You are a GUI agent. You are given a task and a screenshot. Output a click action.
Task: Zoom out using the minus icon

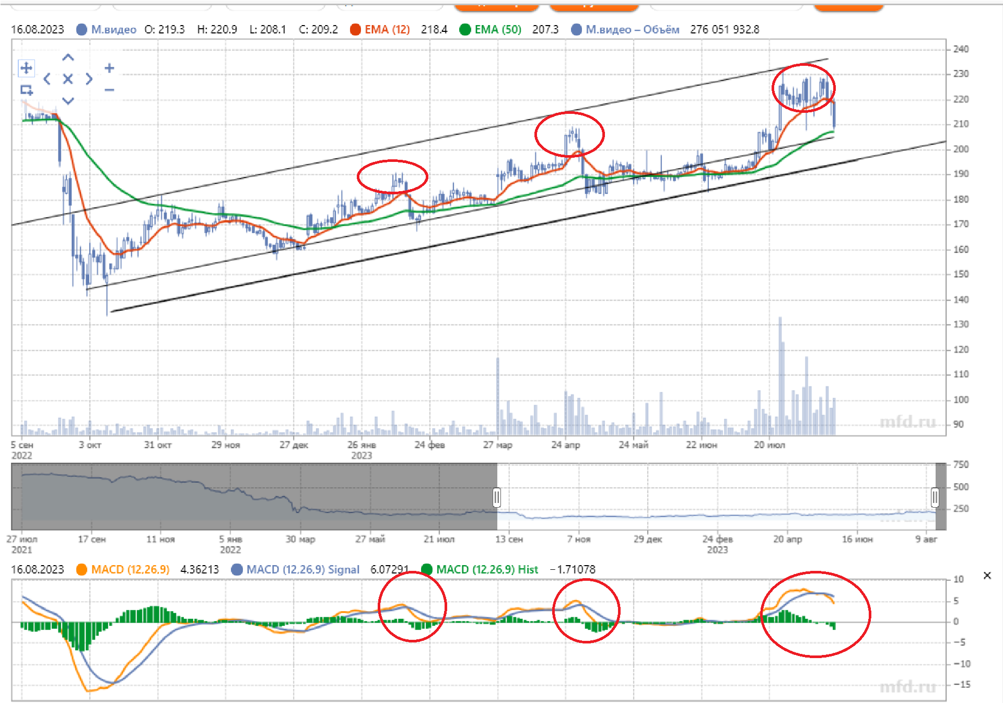coord(109,90)
